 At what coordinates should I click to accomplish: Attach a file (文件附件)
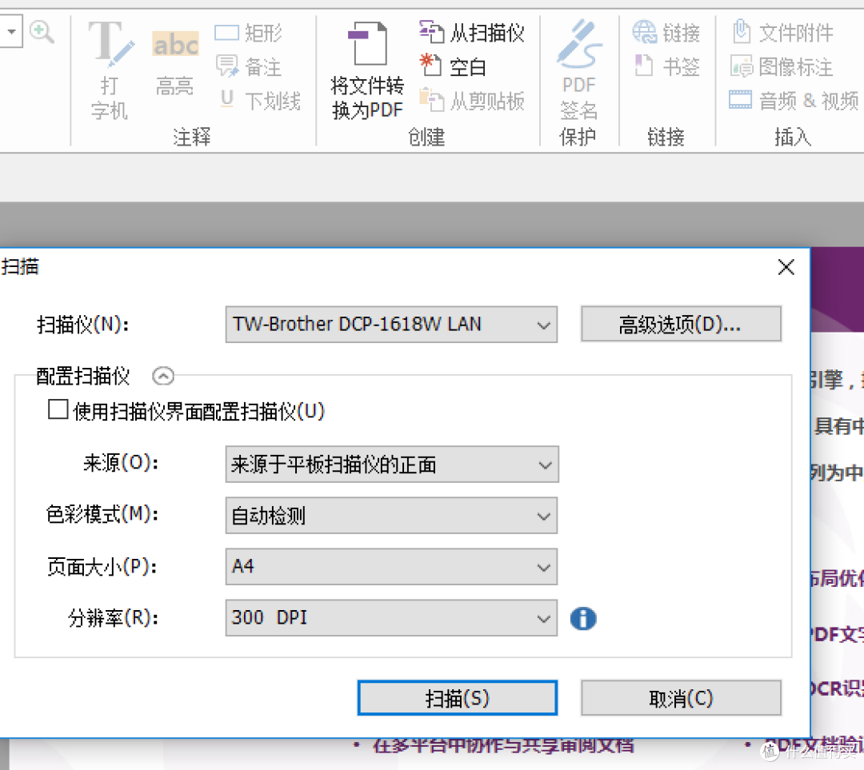click(782, 33)
